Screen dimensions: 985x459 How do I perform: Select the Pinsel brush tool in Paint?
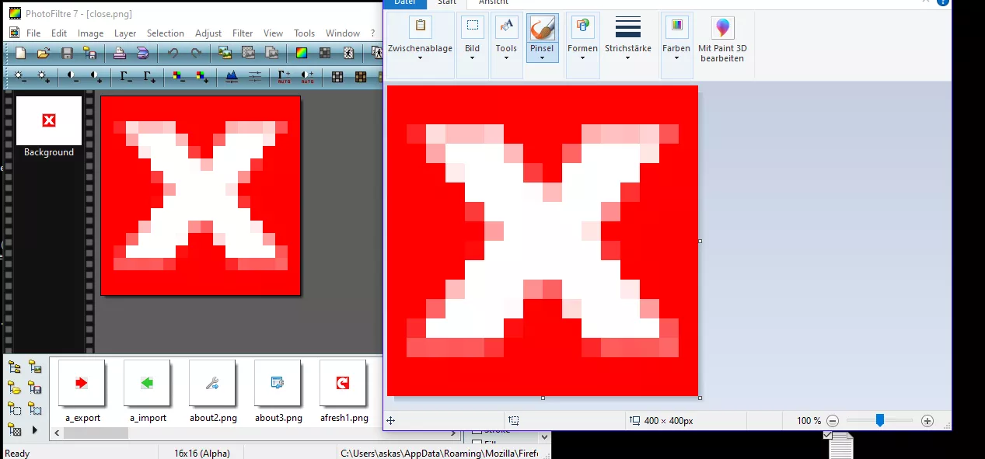[x=542, y=38]
